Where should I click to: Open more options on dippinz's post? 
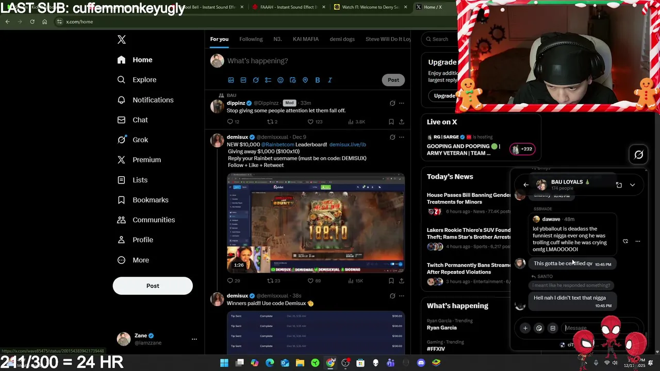pyautogui.click(x=402, y=103)
